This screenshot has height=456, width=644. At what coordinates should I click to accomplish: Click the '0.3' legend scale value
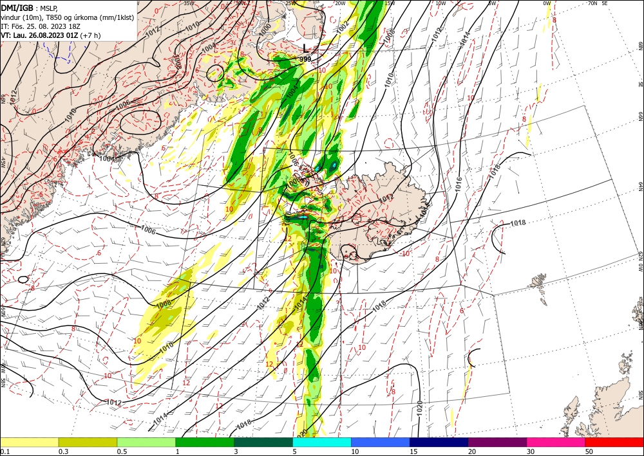pyautogui.click(x=63, y=451)
